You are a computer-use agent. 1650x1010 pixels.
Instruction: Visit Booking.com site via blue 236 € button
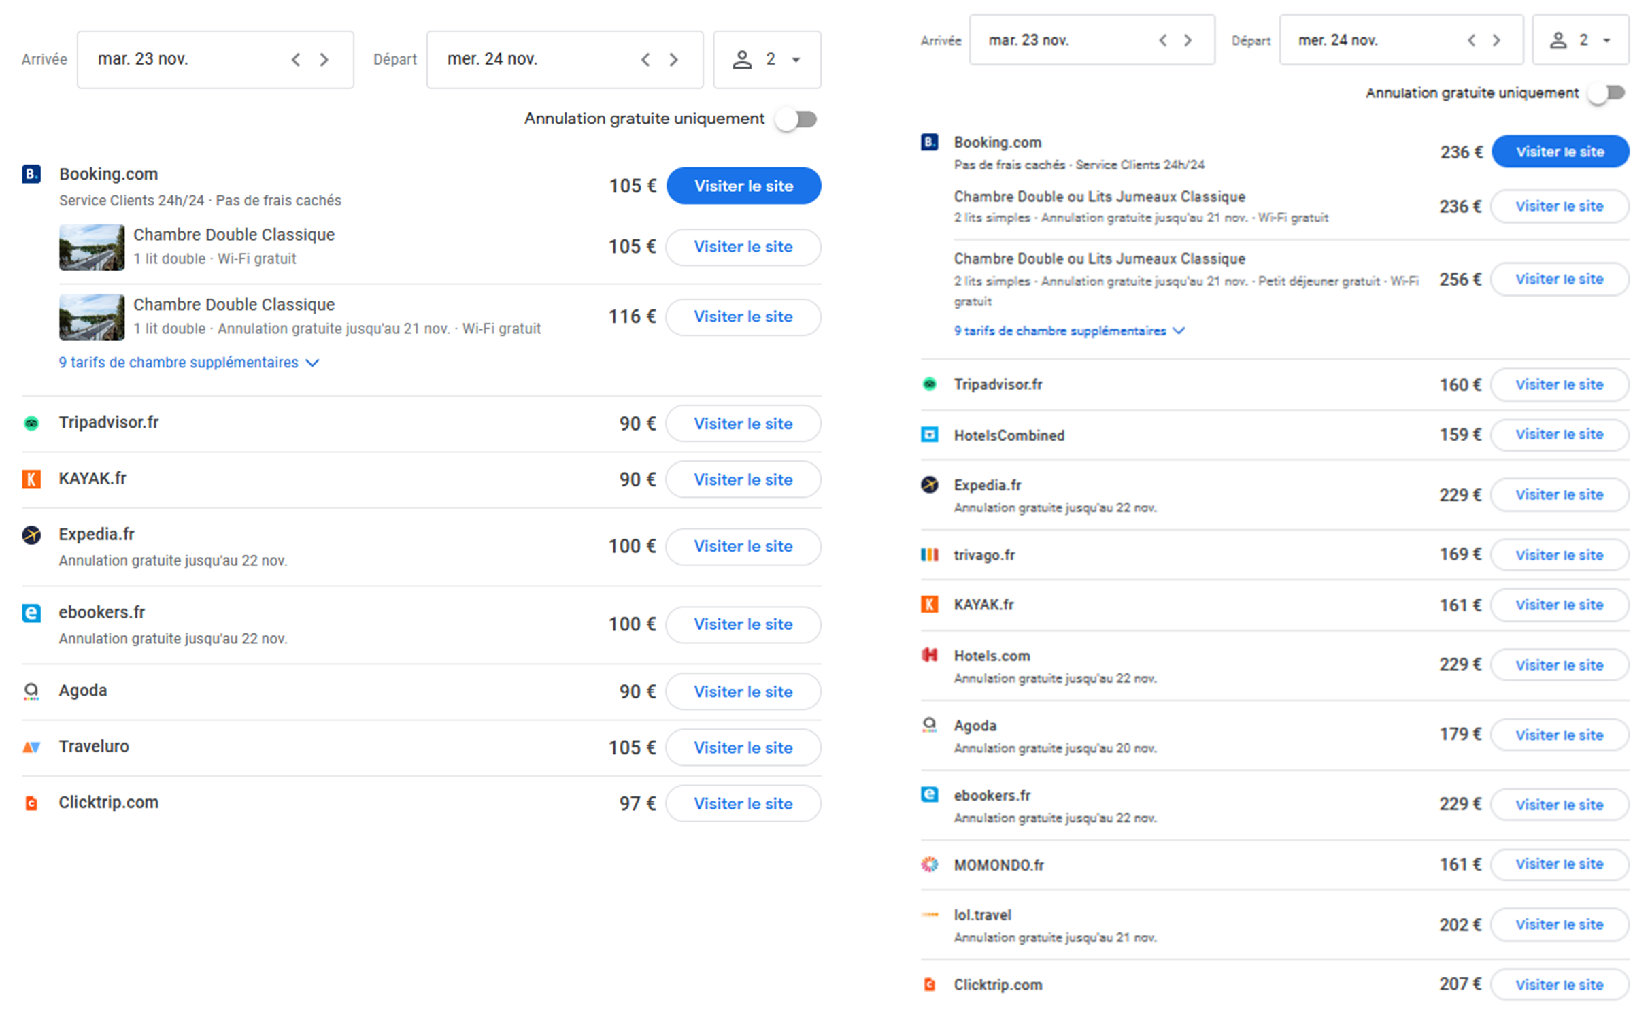pyautogui.click(x=1560, y=152)
